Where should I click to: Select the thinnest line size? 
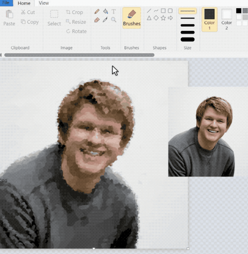[187, 11]
